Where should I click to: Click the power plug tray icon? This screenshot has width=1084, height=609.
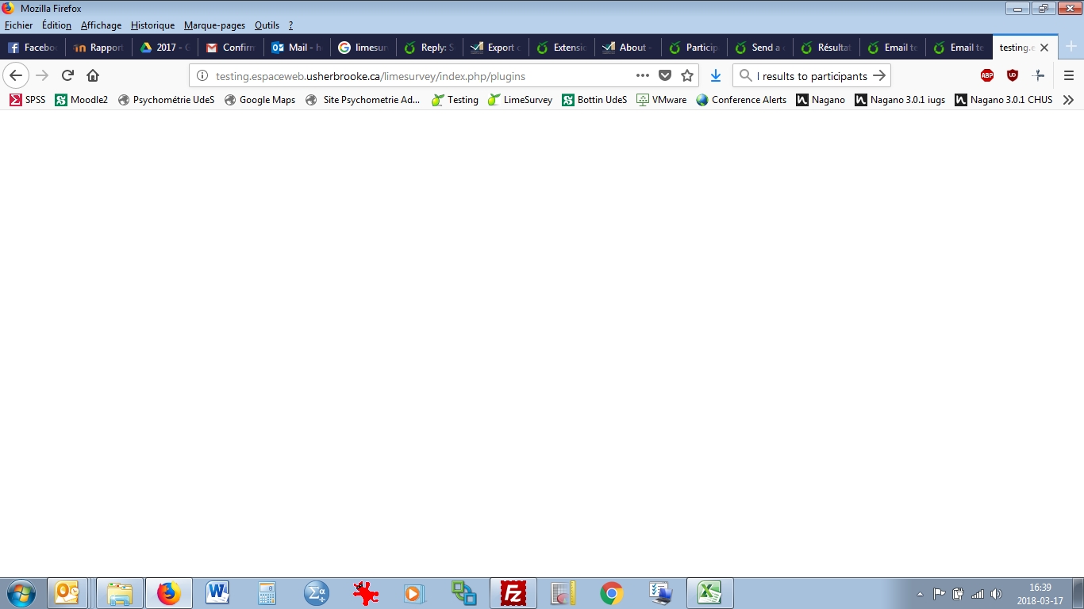(x=958, y=593)
